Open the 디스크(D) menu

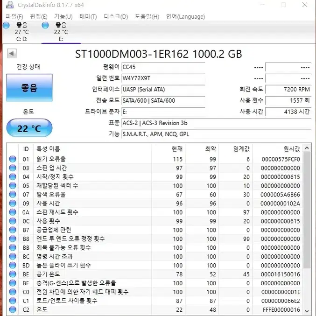(116, 16)
